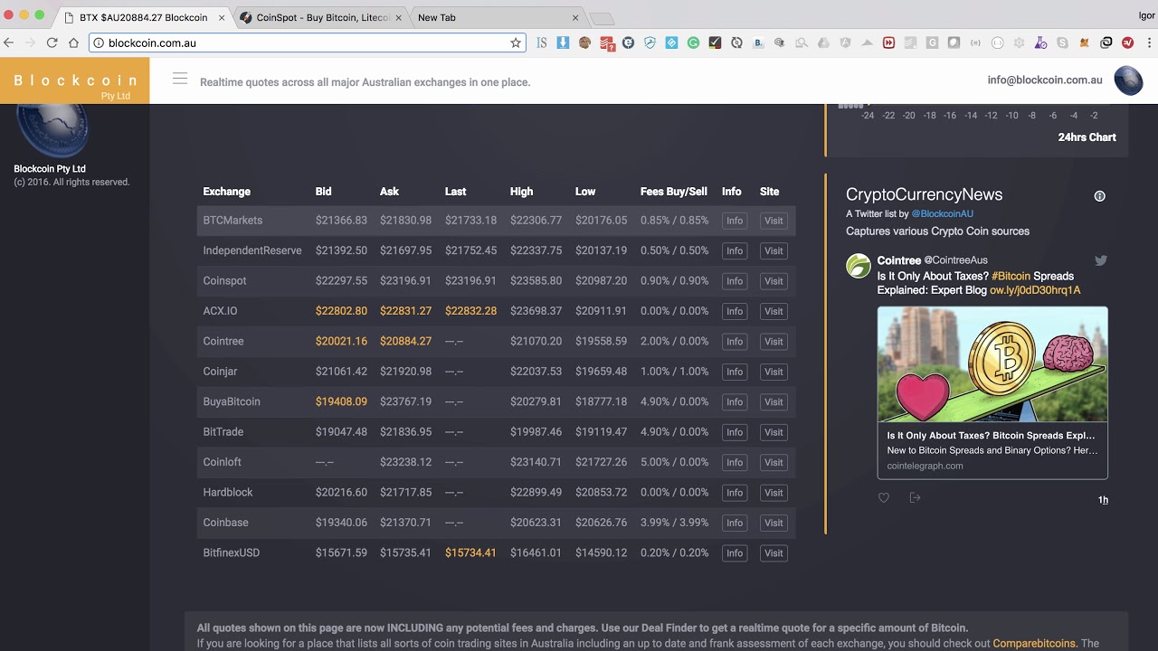Click the Visit button for BTCMarkets
The image size is (1158, 651).
pyautogui.click(x=774, y=221)
